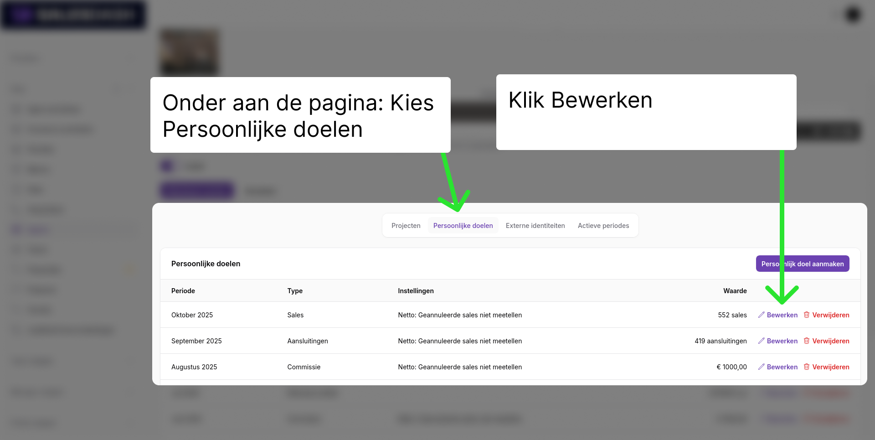Click the Verwijderen text link for 419 aansluitingen

pyautogui.click(x=830, y=341)
